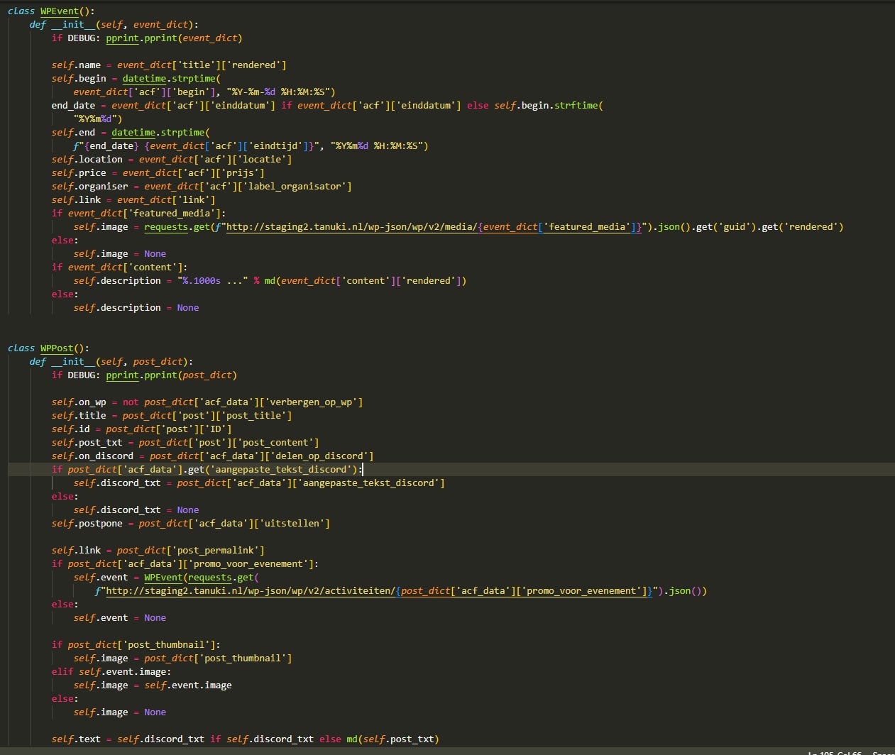Click the "%.1000s ..." format string
The image size is (895, 755).
[212, 281]
